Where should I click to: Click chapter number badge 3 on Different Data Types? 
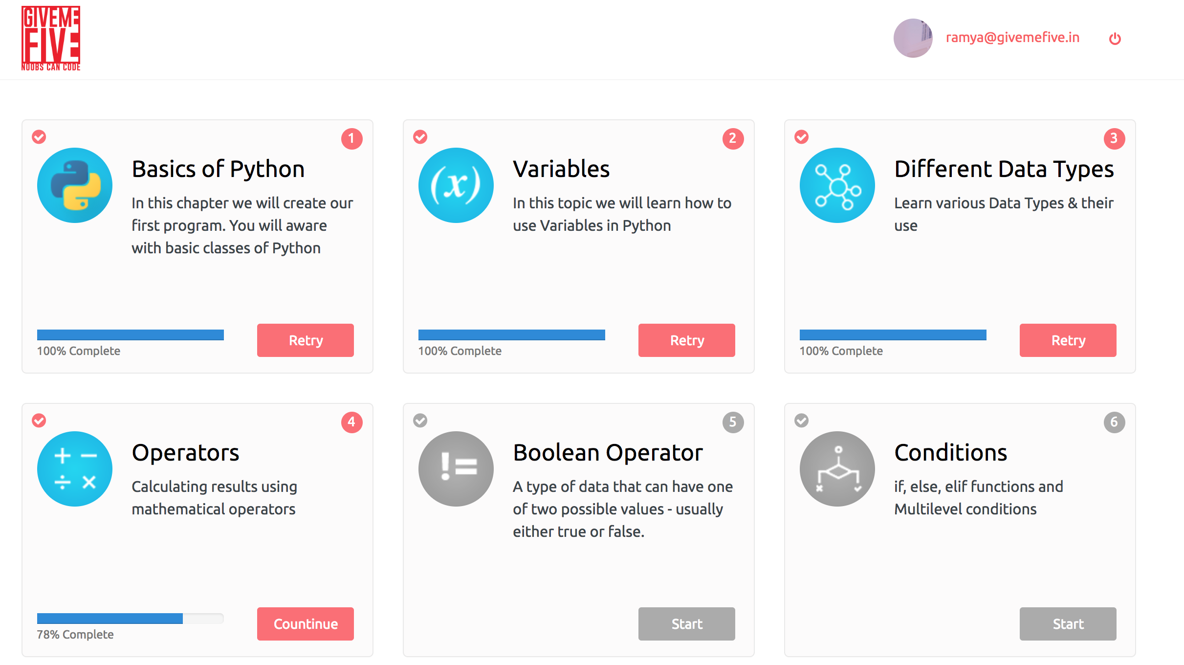point(1114,139)
